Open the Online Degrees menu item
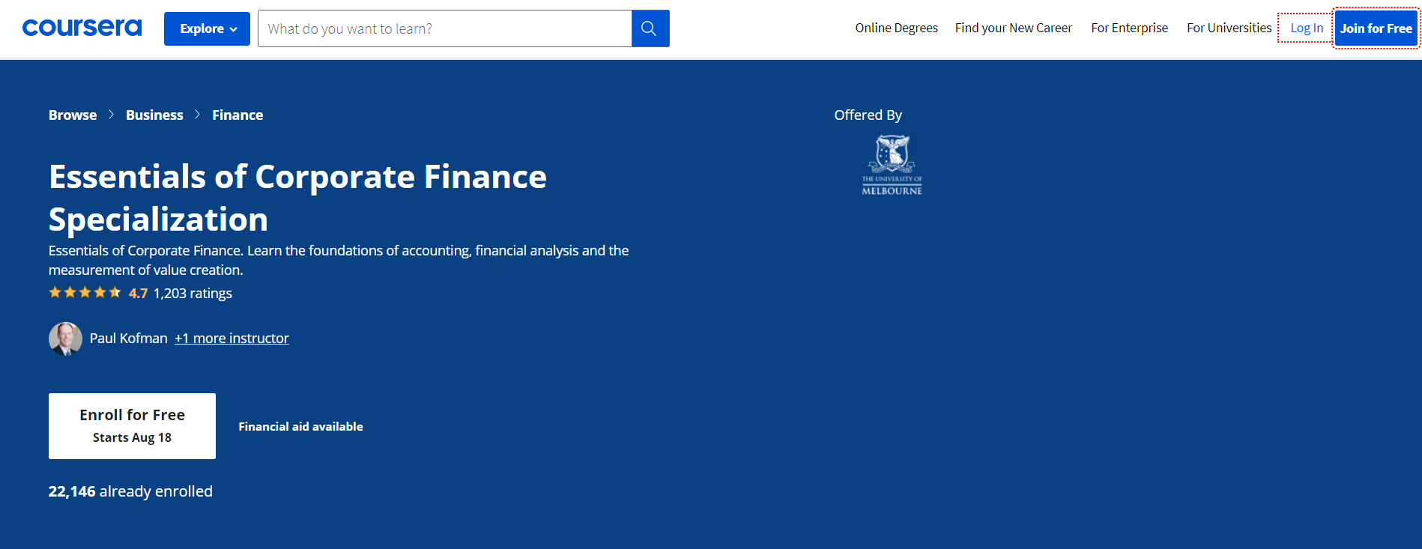The width and height of the screenshot is (1422, 549). [x=896, y=28]
